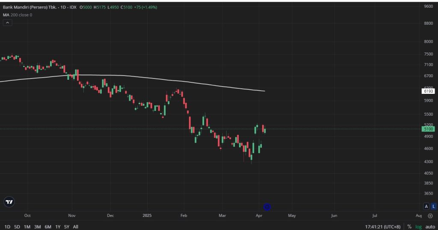
Task: Click the MA 200 close 0 indicator label
Action: point(17,15)
